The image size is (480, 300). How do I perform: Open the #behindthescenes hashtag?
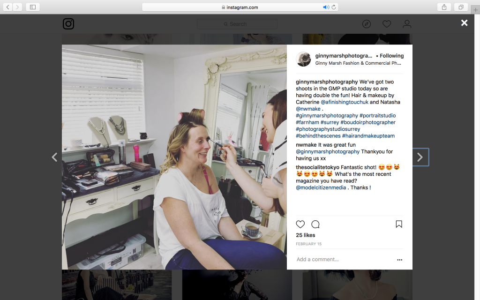[318, 135]
